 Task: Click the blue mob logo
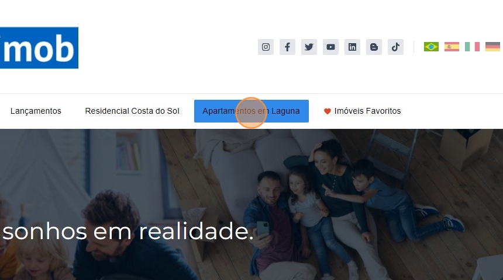(39, 48)
